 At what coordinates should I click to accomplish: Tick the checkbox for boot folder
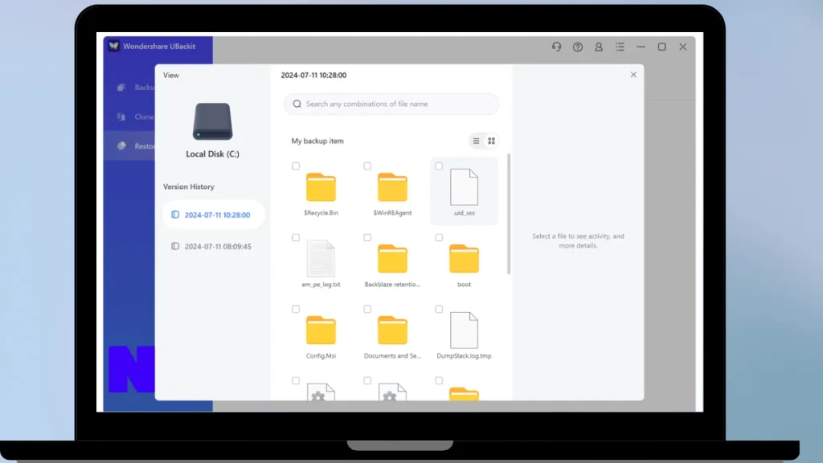(439, 237)
